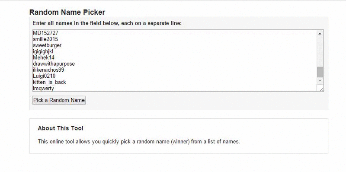The image size is (346, 172).
Task: Click the 'Enter all names' instruction label
Action: (107, 23)
